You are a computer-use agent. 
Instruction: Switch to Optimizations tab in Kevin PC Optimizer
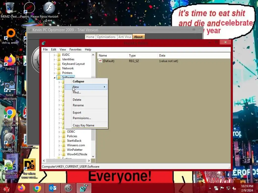click(x=106, y=37)
